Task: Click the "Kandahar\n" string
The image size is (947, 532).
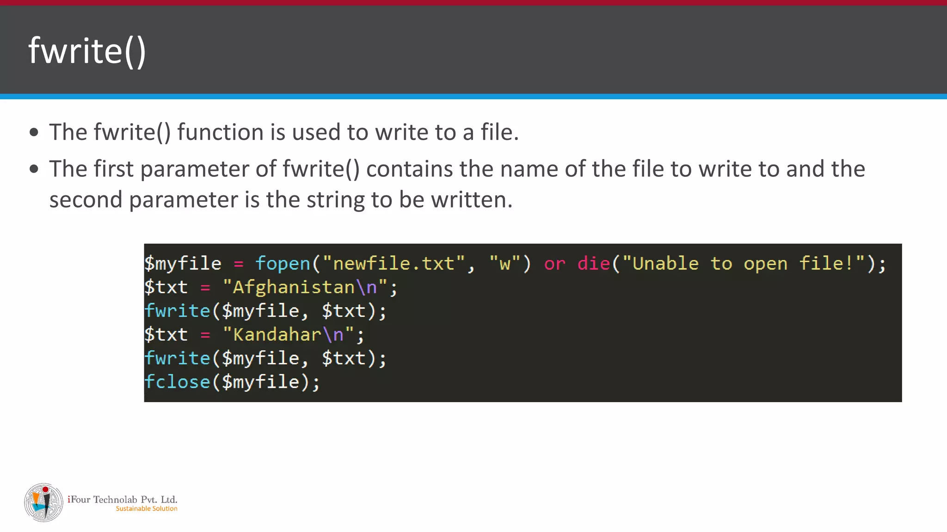Action: 288,334
